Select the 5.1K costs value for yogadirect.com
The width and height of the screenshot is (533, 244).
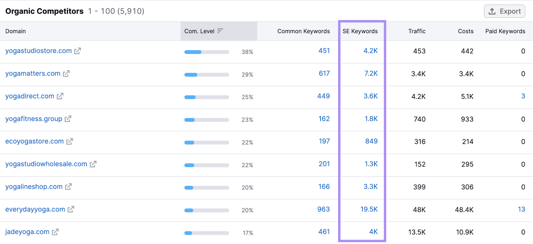click(467, 96)
